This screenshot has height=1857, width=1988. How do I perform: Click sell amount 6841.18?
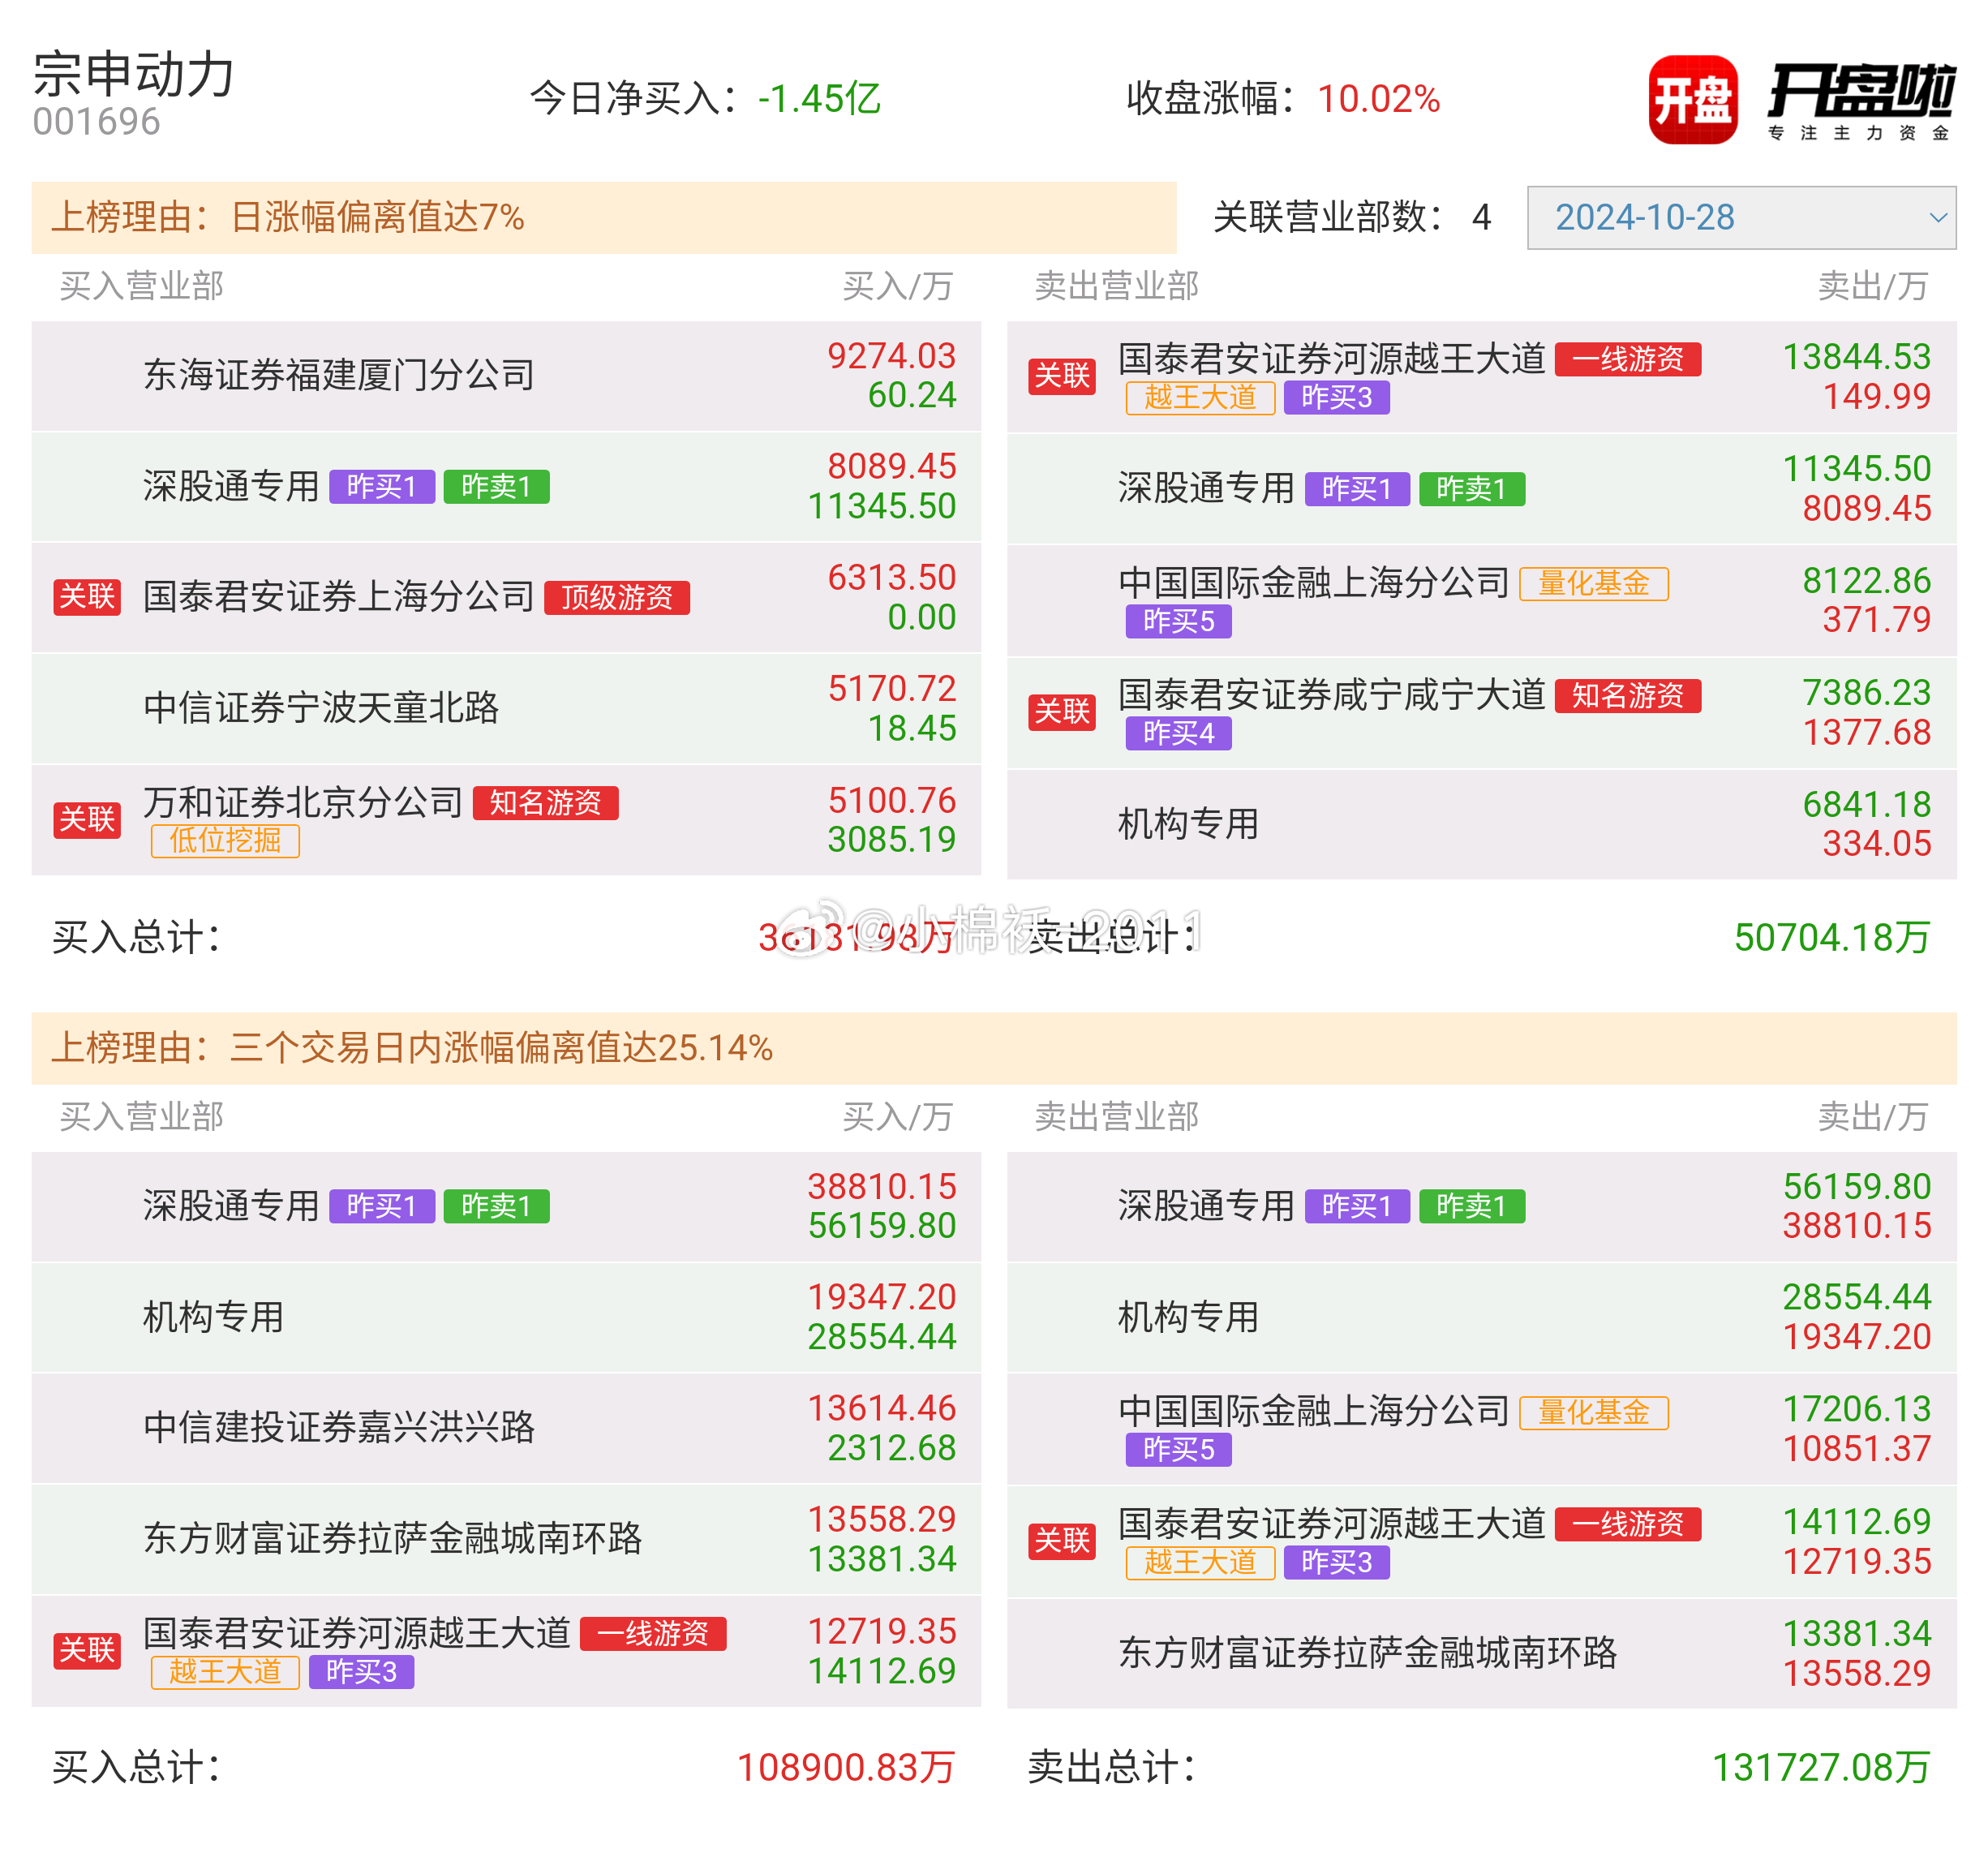pyautogui.click(x=1866, y=805)
